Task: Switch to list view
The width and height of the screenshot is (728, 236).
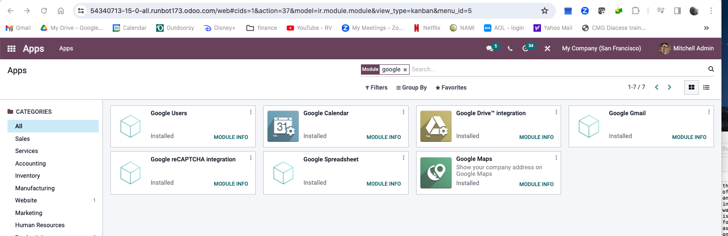Action: click(706, 87)
